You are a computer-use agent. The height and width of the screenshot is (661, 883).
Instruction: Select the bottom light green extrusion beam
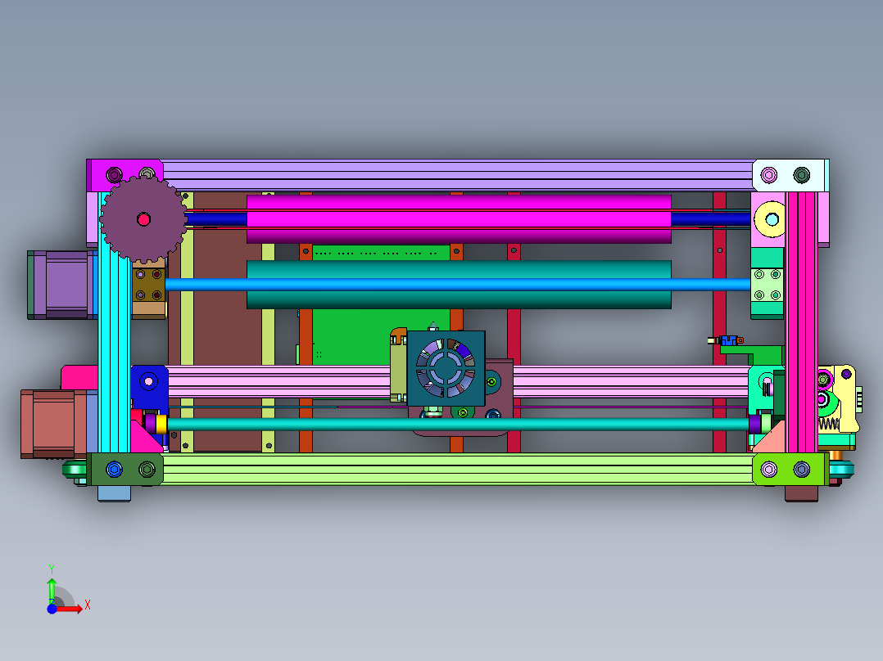coord(457,470)
